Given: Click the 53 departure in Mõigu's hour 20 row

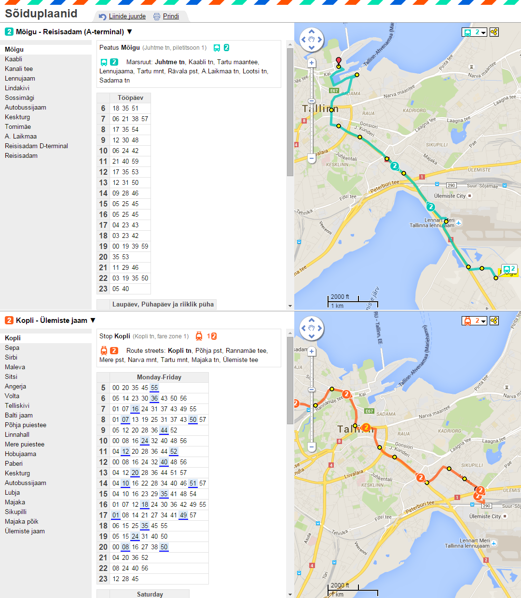Looking at the screenshot, I should click(125, 257).
